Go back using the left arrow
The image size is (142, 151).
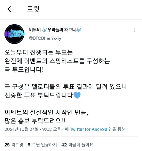(x=10, y=9)
